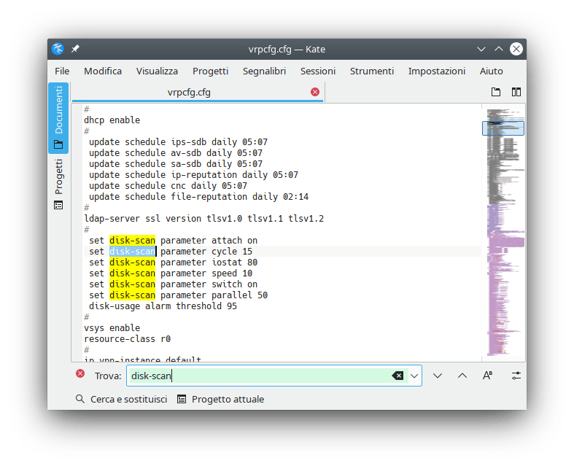This screenshot has height=466, width=574.
Task: Click the new document icon at tab bar
Action: pos(496,92)
